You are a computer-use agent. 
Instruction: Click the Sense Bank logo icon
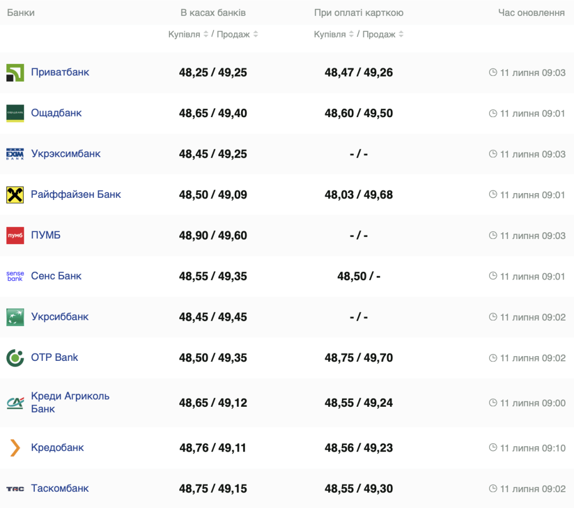point(15,276)
